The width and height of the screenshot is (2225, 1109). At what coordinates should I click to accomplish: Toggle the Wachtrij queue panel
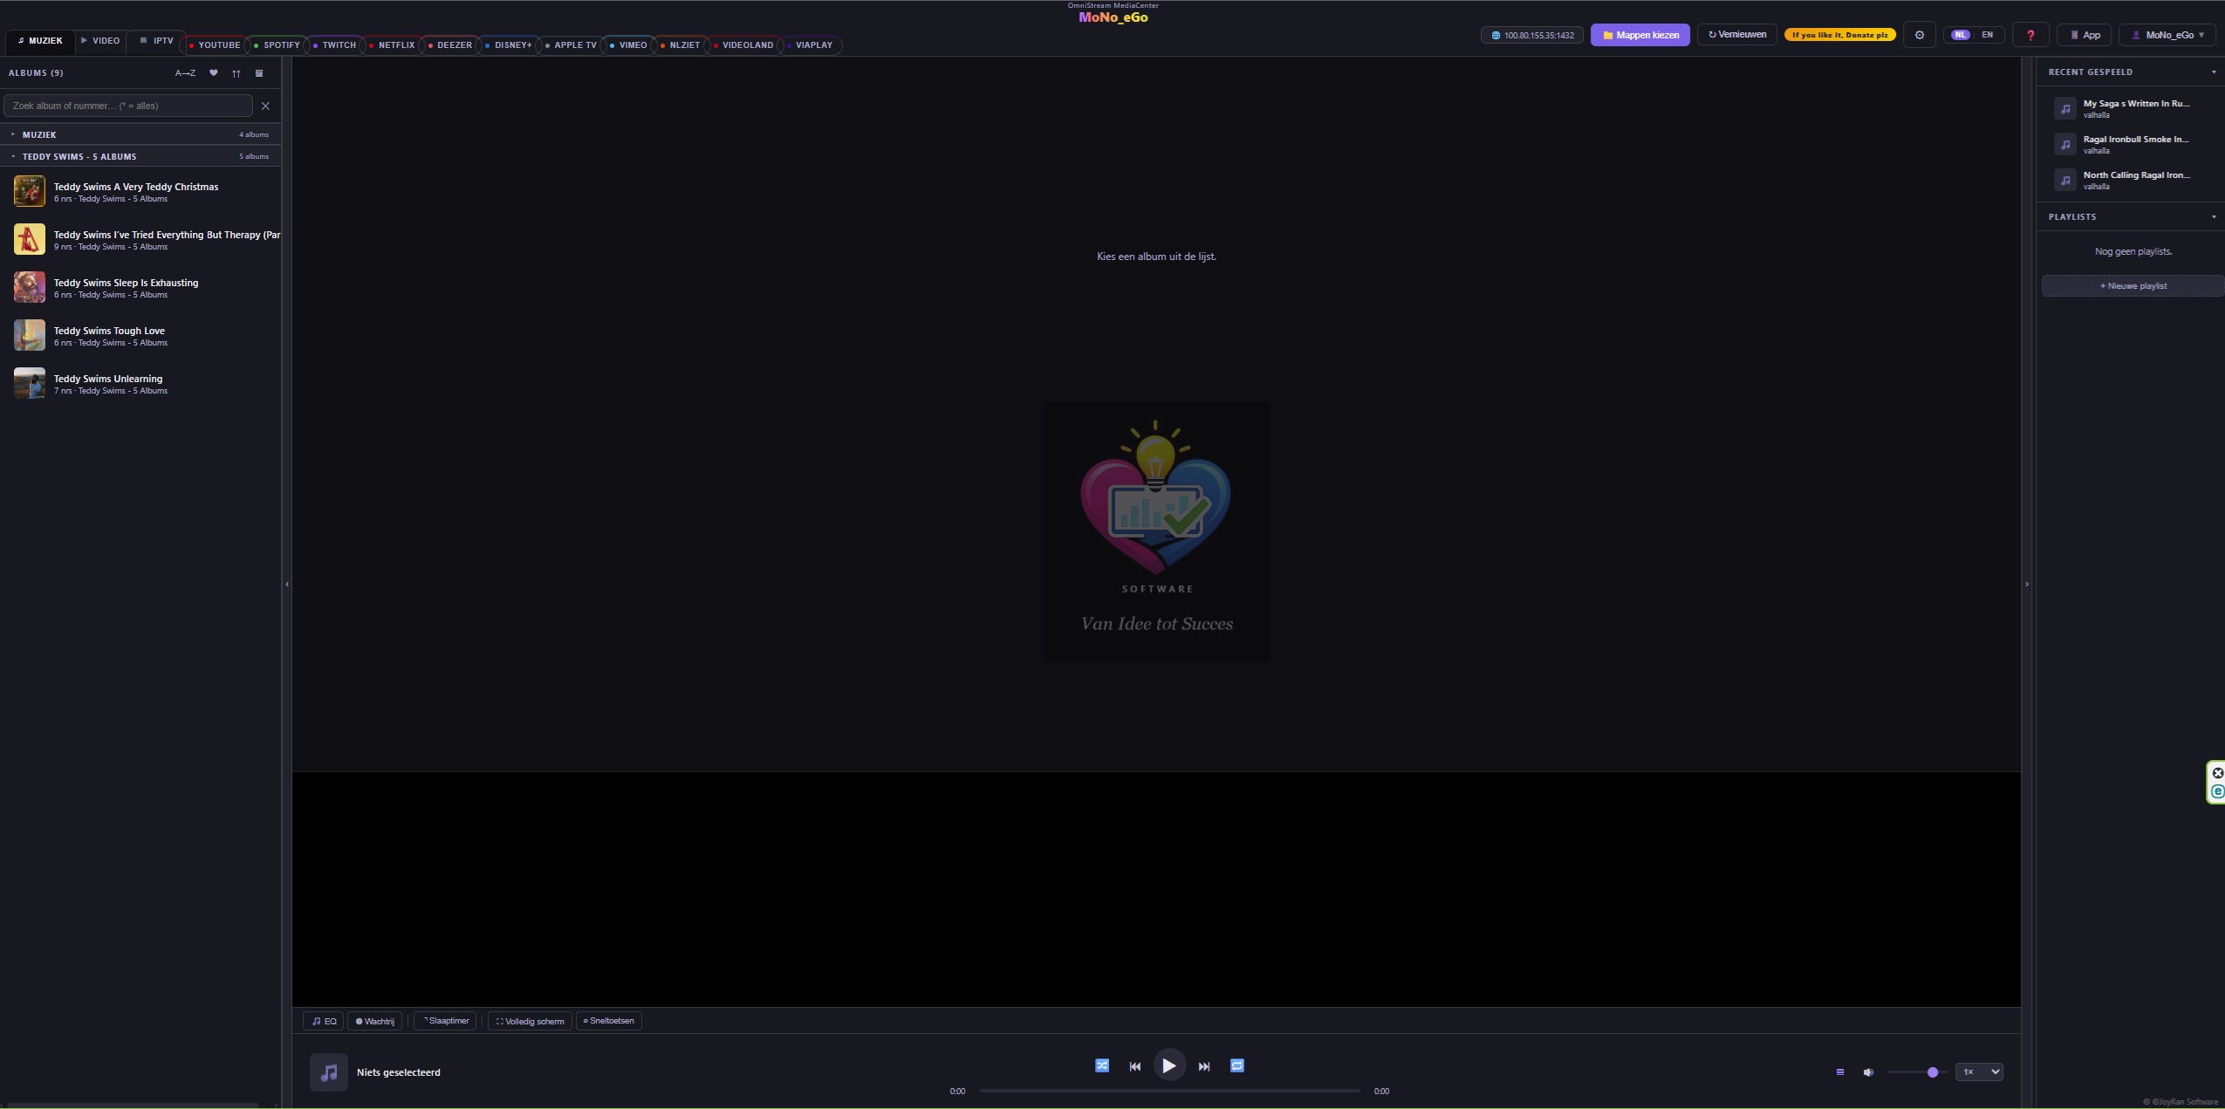(x=375, y=1021)
